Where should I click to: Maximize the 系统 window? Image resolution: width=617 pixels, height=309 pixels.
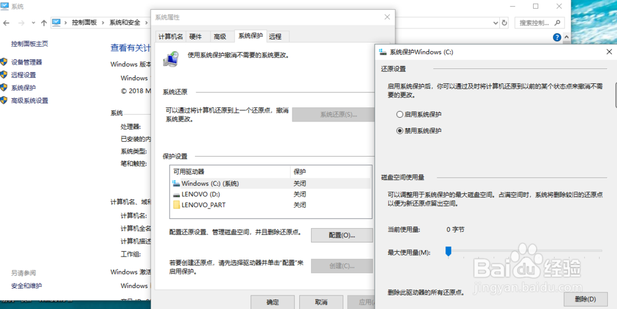tap(536, 6)
